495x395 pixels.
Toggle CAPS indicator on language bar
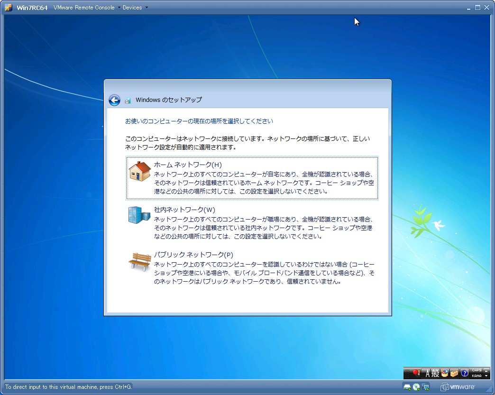tap(477, 370)
